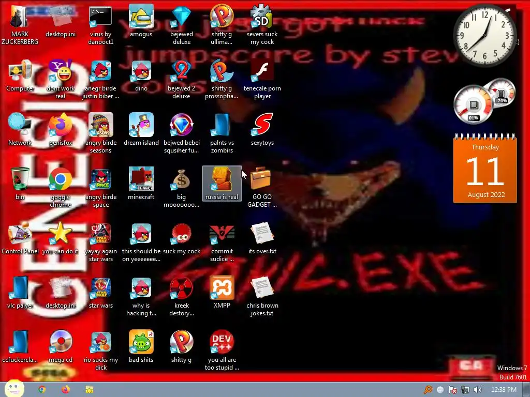Launch Firefox from the taskbar

click(x=66, y=390)
